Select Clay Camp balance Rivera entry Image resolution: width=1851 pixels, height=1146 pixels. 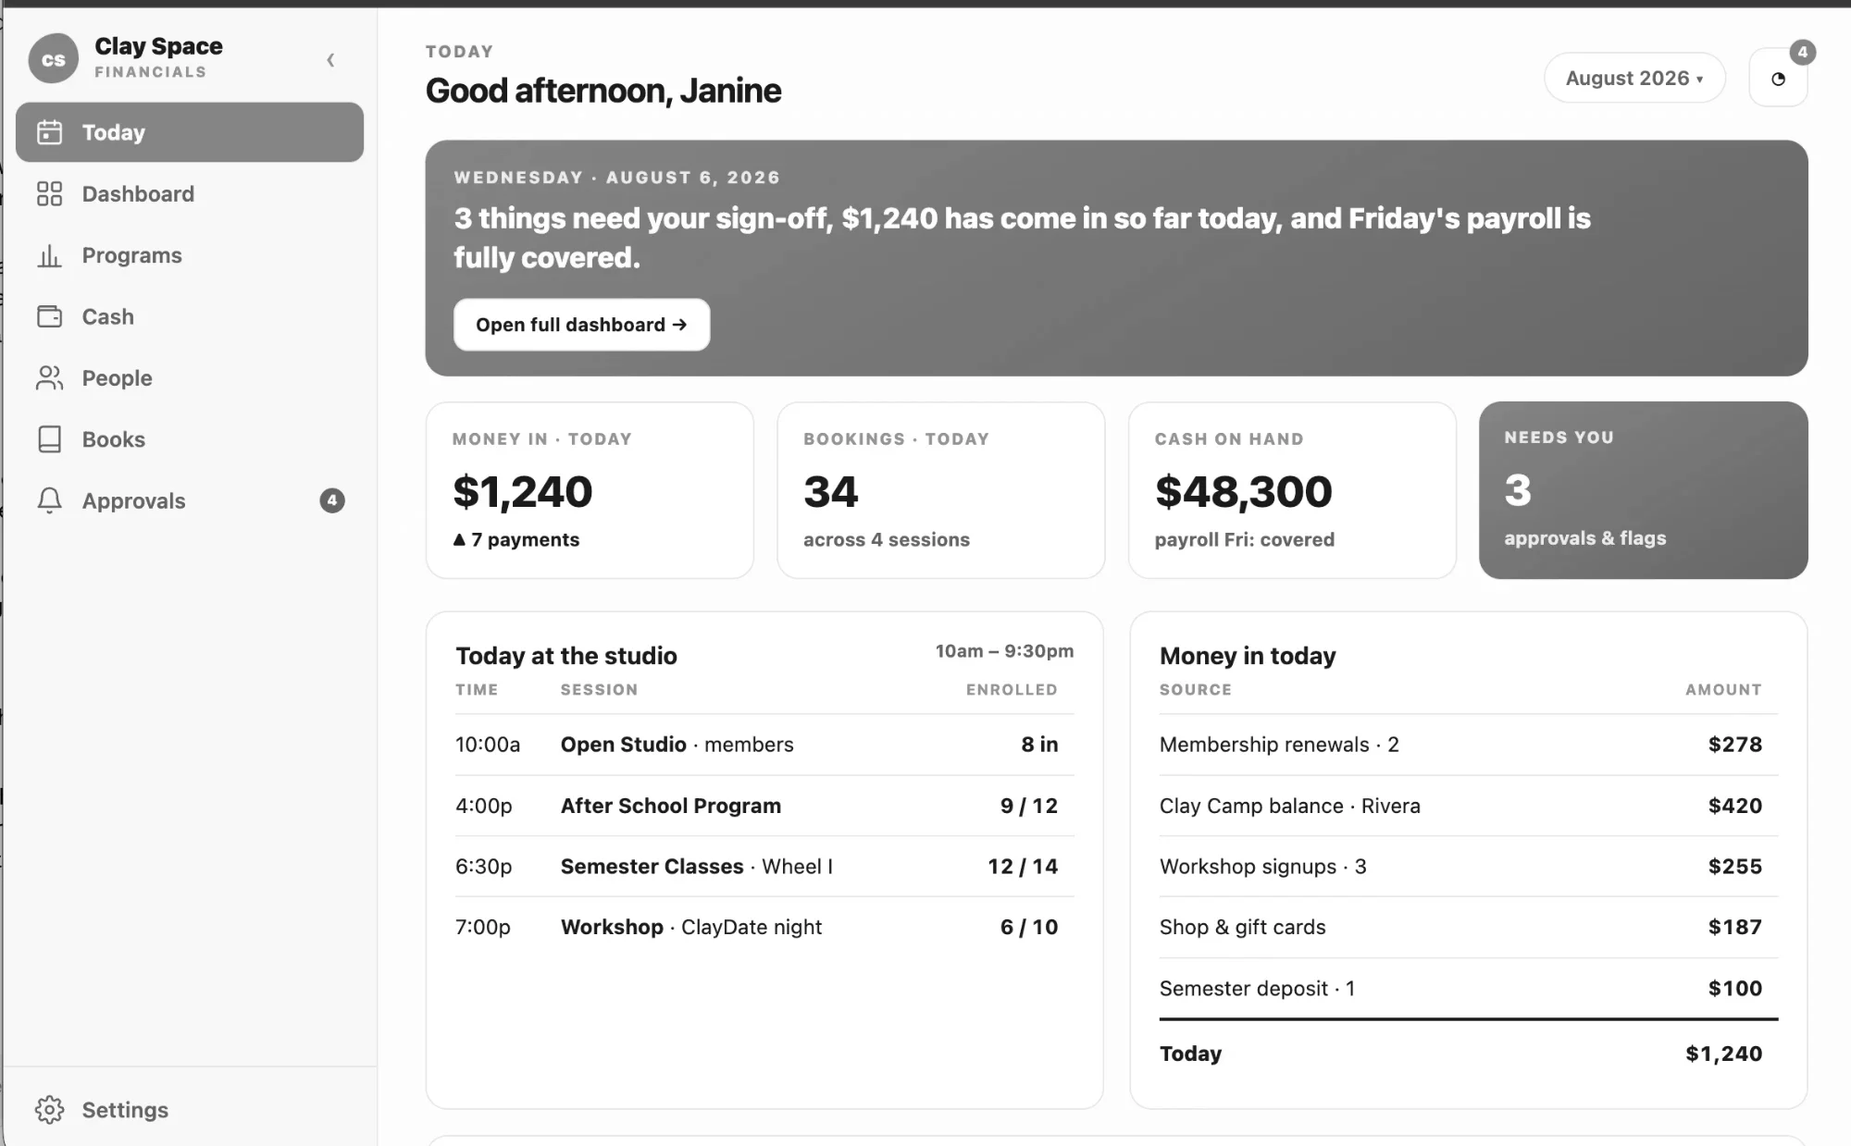[1468, 806]
